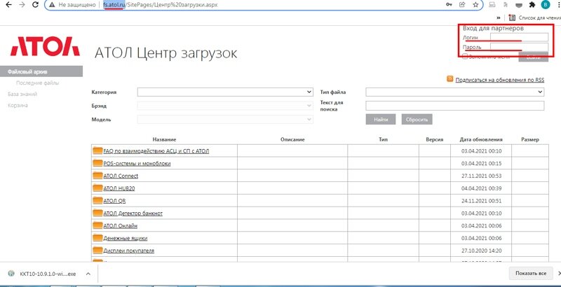Open the Extensions puzzle icon
561x287 pixels.
coord(532,5)
